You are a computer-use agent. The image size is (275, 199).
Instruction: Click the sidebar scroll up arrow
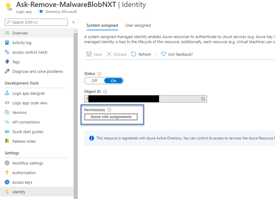click(75, 31)
